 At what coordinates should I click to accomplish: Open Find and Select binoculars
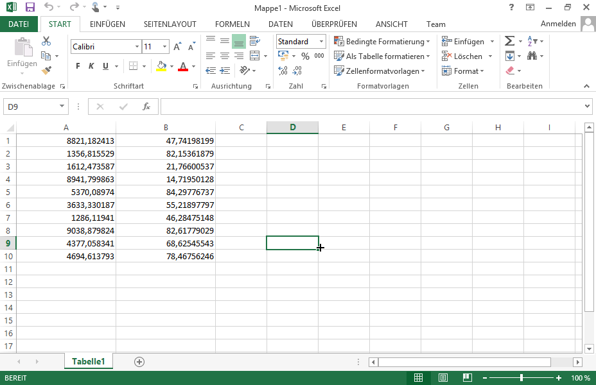click(x=532, y=56)
